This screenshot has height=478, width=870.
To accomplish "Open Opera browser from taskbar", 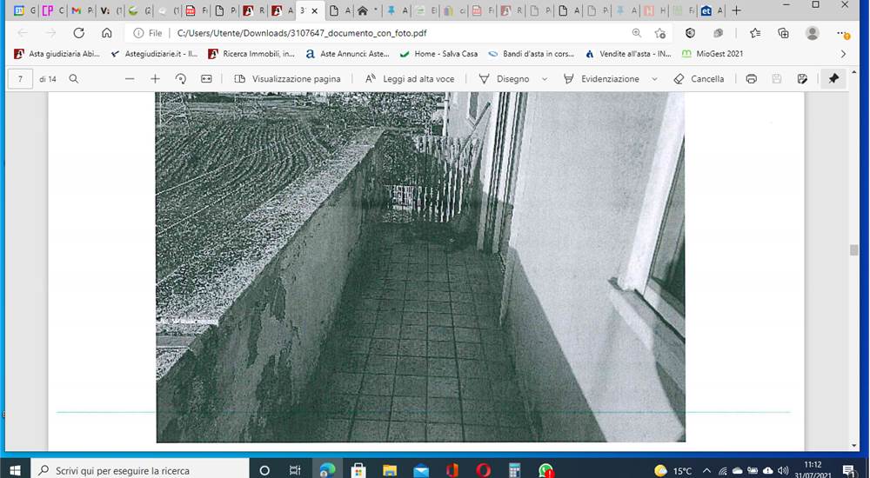I will 483,470.
